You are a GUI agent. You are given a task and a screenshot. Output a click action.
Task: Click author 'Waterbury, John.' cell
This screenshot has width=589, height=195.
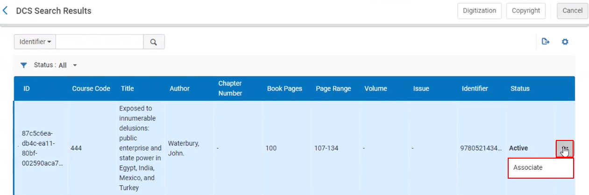184,148
